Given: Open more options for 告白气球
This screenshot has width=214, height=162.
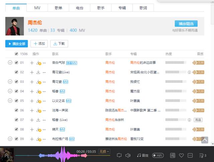Looking at the screenshot, I should coord(44,63).
